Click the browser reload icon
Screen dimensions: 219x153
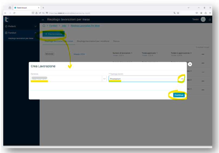tap(14, 13)
